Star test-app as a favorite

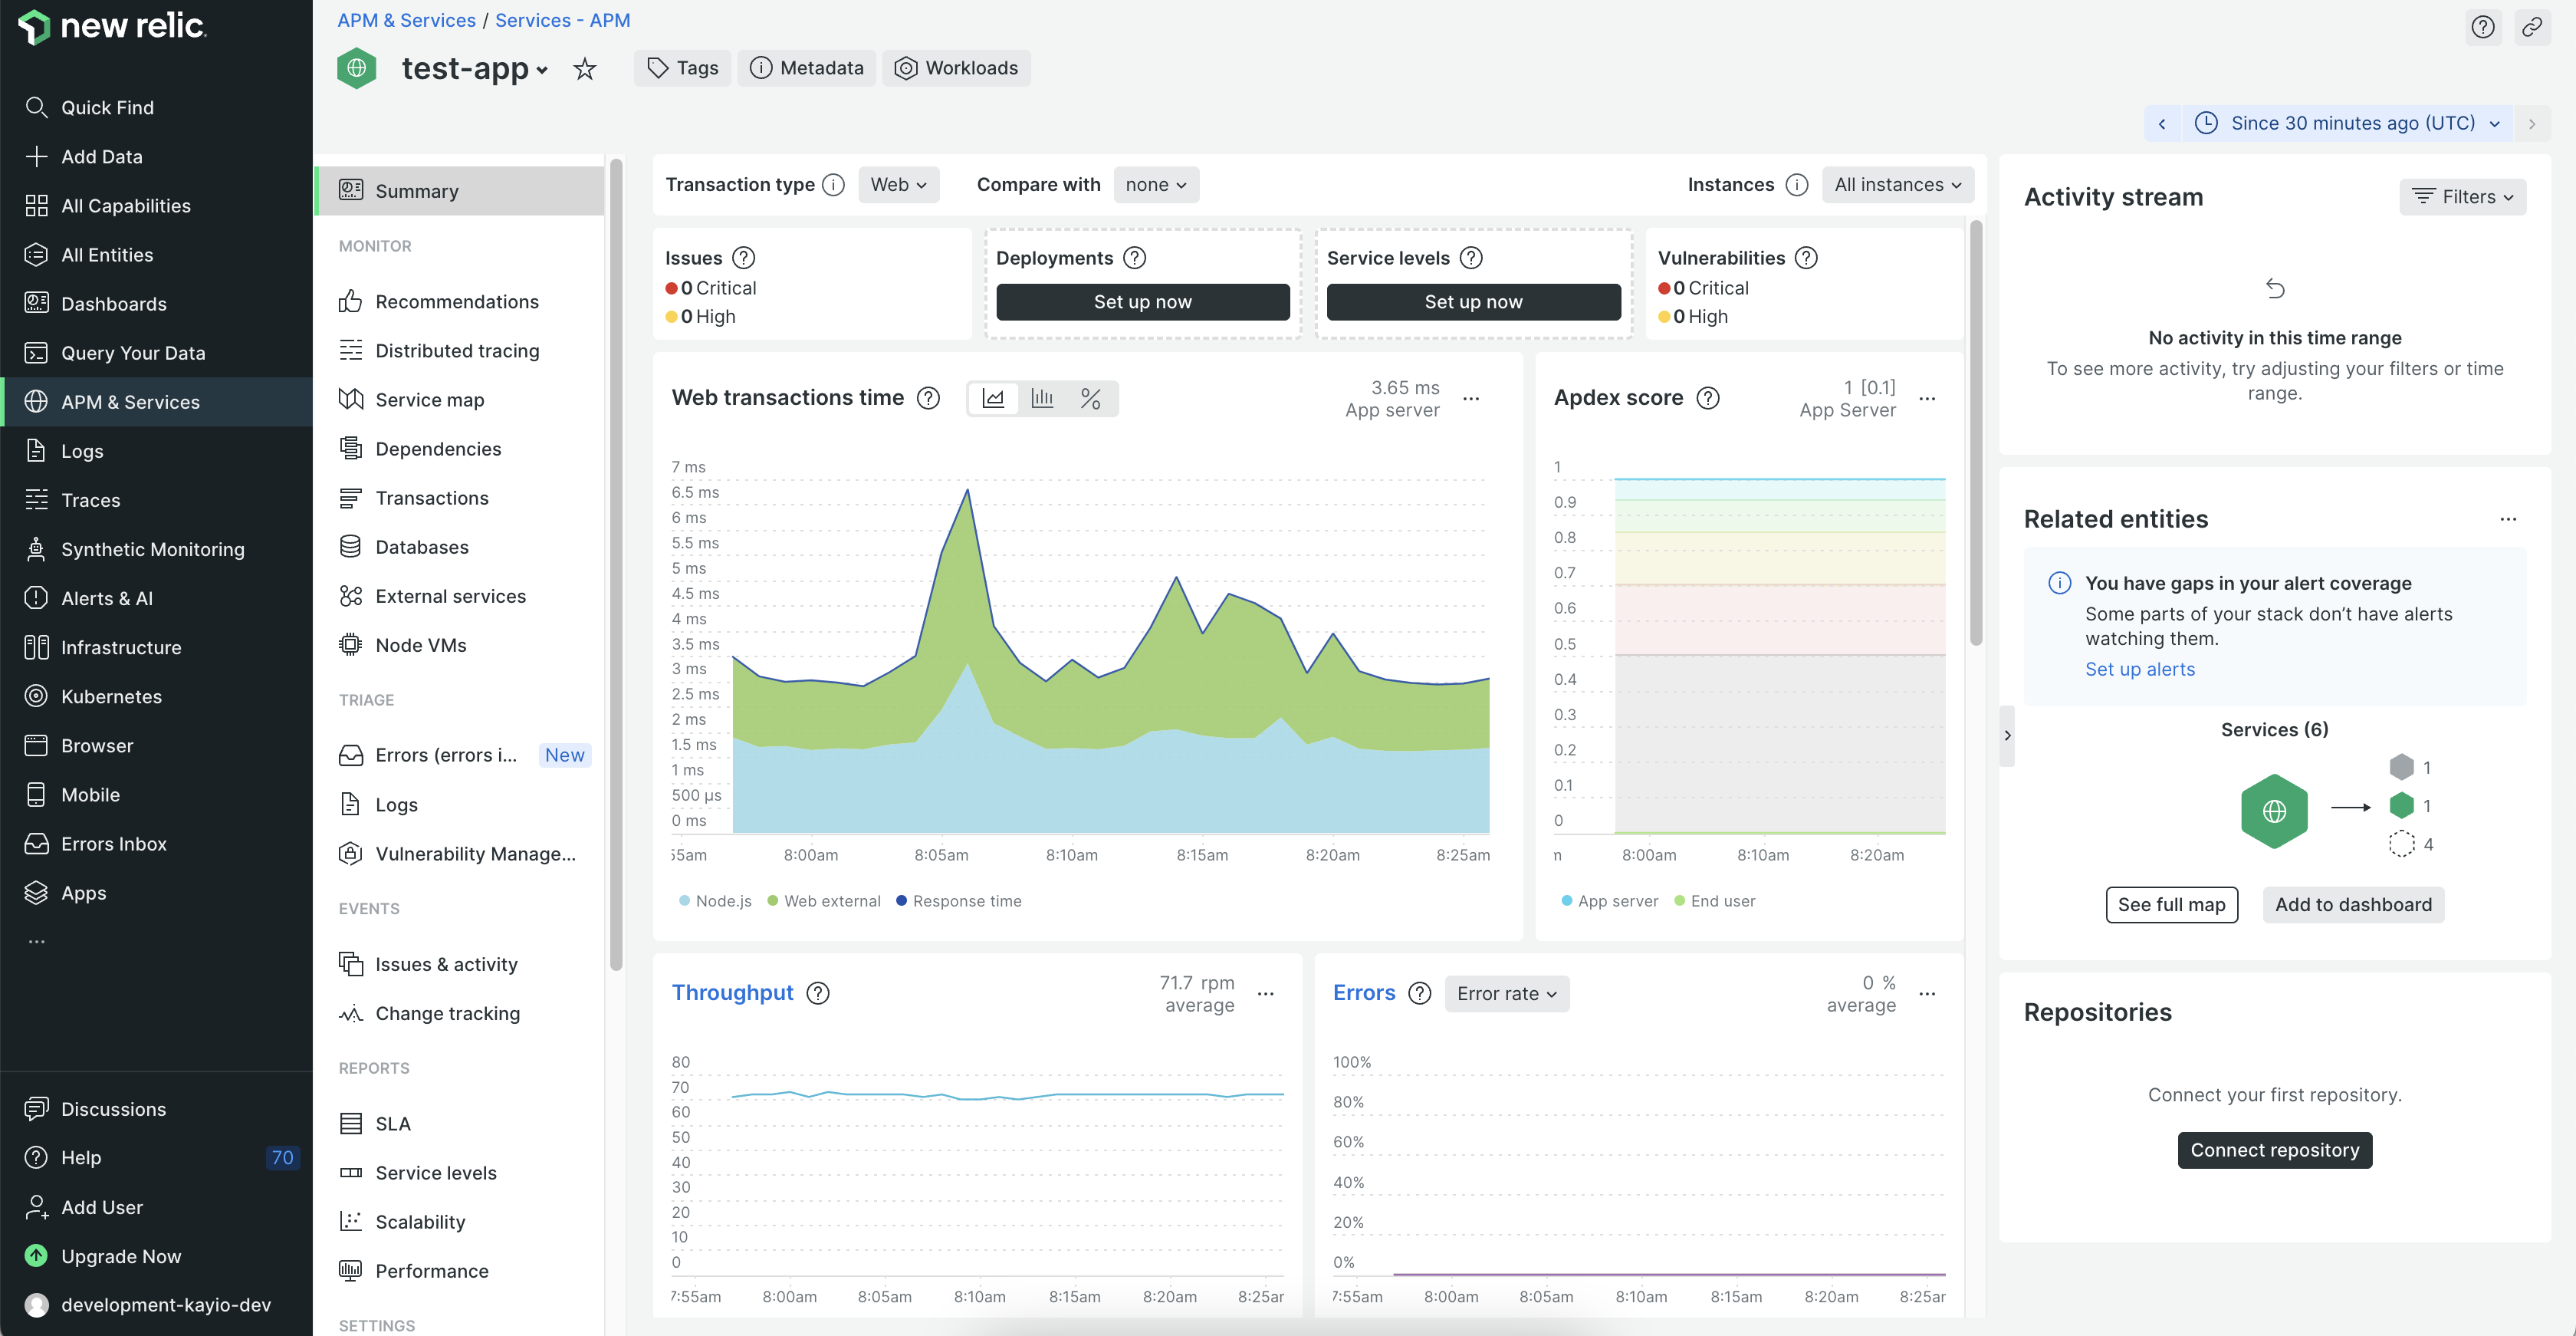click(585, 69)
